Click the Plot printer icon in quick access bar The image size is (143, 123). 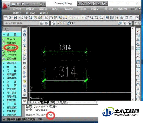click(x=41, y=4)
